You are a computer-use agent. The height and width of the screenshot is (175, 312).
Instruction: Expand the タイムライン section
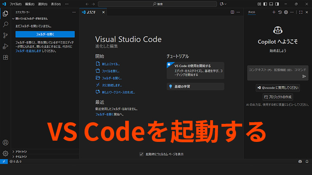(x=21, y=156)
